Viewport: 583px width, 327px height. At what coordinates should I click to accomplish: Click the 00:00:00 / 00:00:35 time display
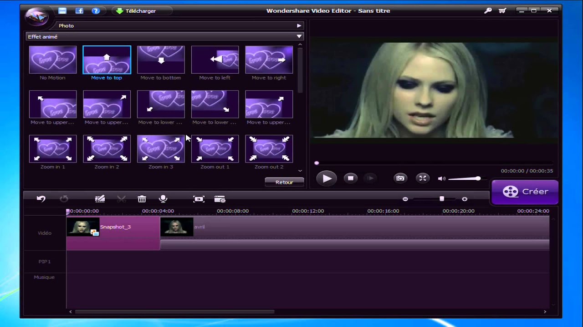click(527, 171)
